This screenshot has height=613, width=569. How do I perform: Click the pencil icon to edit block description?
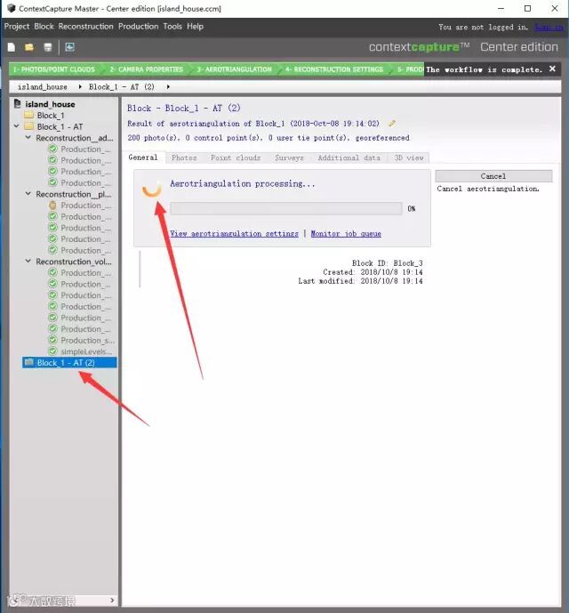pos(391,124)
